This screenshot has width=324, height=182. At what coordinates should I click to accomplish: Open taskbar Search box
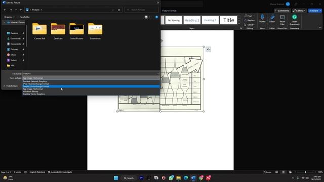pyautogui.click(x=129, y=178)
